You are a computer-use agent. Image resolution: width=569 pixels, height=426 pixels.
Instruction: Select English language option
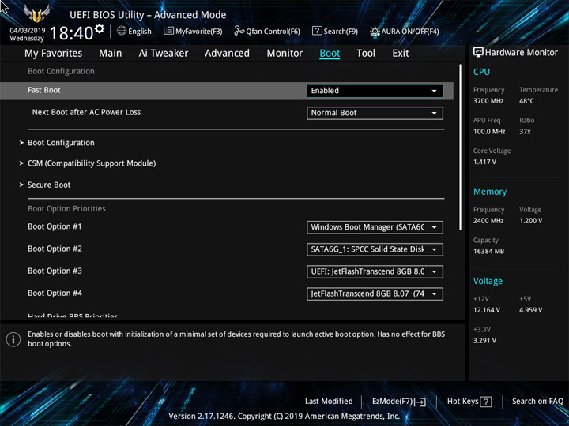140,31
